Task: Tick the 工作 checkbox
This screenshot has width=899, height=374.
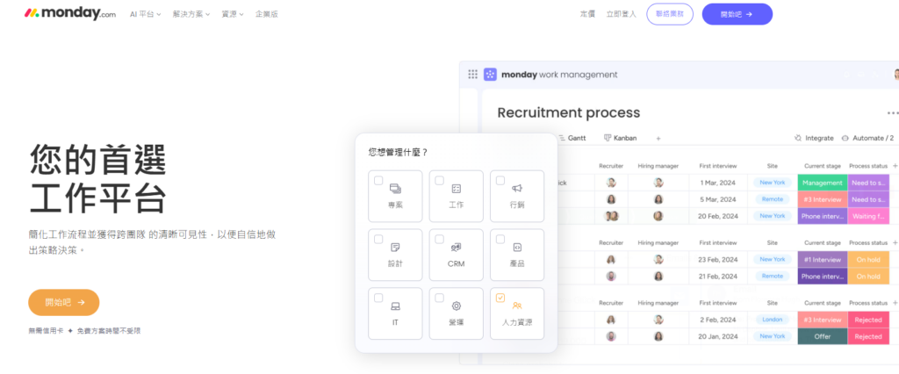Action: (439, 180)
